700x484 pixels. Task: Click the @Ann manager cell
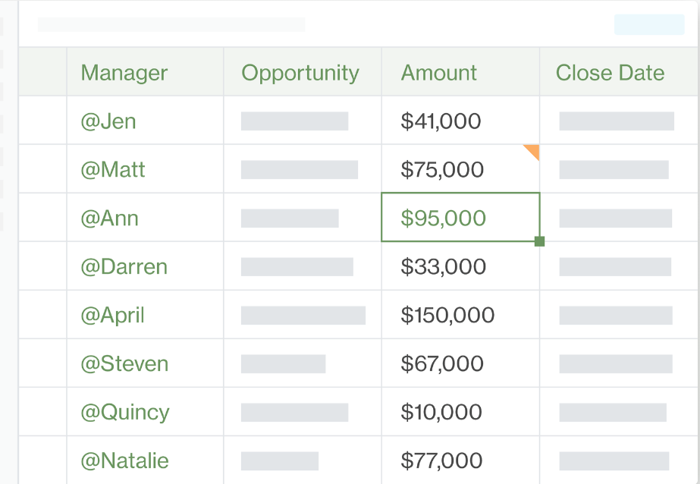[109, 218]
